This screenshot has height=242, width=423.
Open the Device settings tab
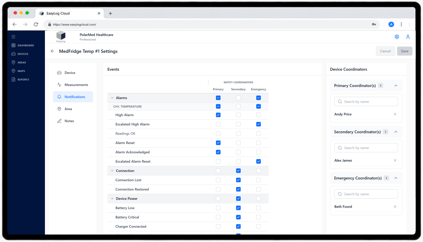(73, 73)
